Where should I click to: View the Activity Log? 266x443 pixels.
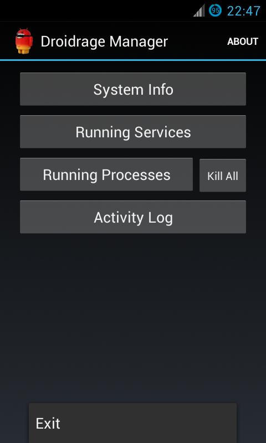click(133, 217)
